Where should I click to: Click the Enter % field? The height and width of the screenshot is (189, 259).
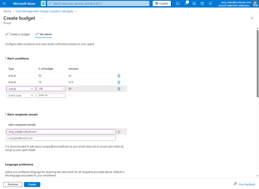click(x=51, y=95)
